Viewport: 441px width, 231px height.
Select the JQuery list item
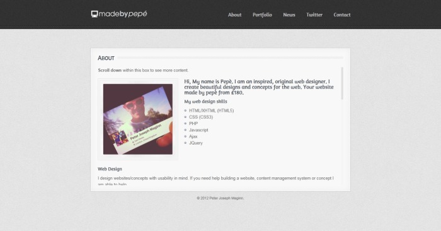click(196, 143)
